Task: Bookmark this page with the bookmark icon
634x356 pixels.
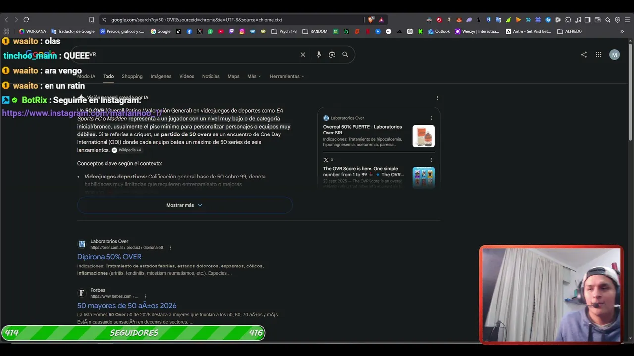Action: click(x=91, y=20)
